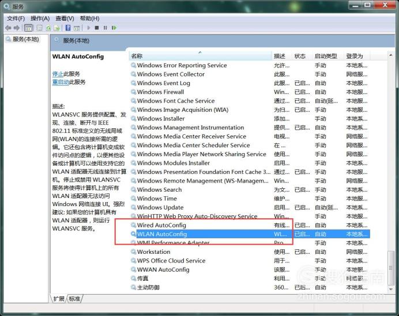The height and width of the screenshot is (316, 399).
Task: Click the Stop service square icon
Action: (97, 28)
